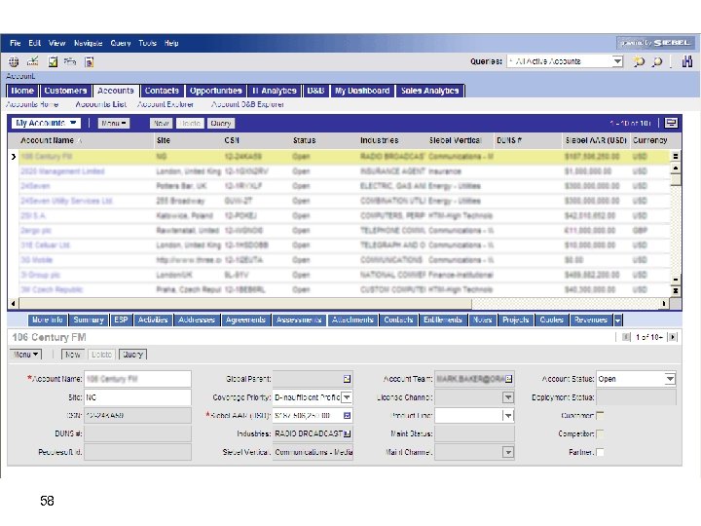Open the Account Team pick icon

click(x=508, y=379)
